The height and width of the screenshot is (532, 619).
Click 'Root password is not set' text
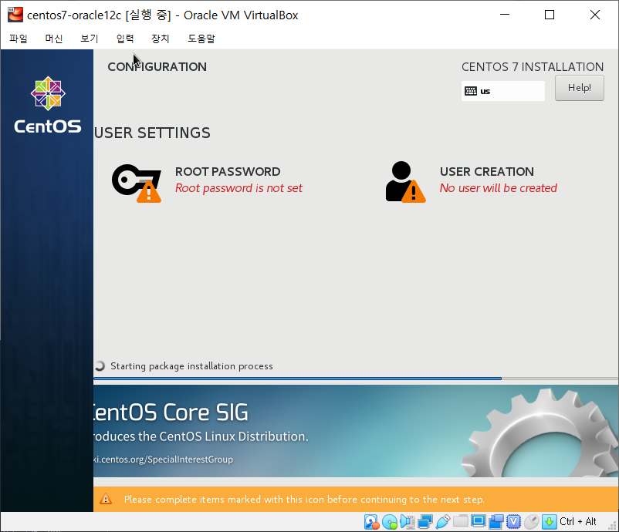pyautogui.click(x=238, y=188)
